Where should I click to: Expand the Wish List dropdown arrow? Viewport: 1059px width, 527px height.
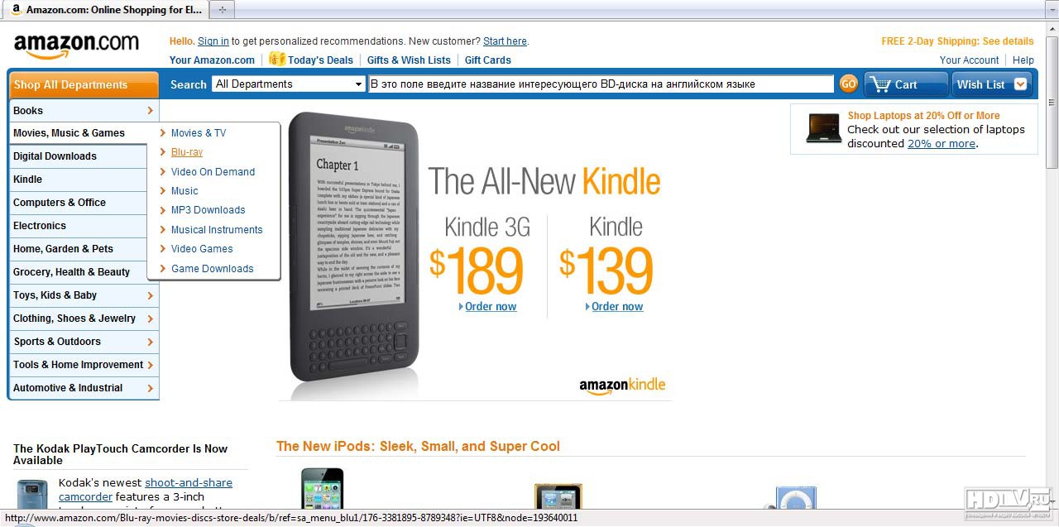[1019, 84]
